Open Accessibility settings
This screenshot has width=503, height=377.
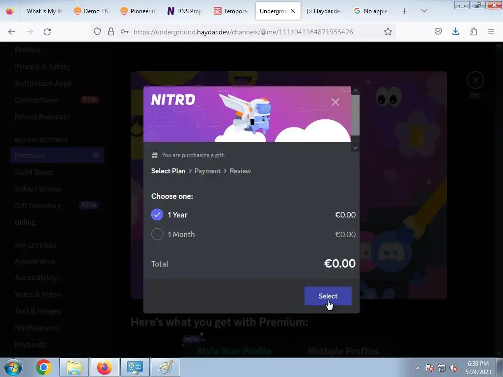pos(36,278)
